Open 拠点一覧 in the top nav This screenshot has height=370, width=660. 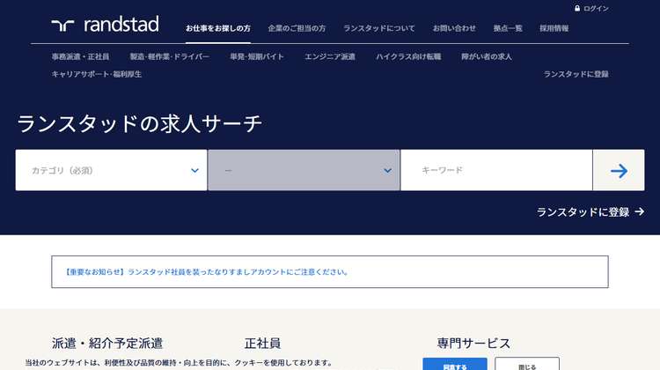(506, 28)
